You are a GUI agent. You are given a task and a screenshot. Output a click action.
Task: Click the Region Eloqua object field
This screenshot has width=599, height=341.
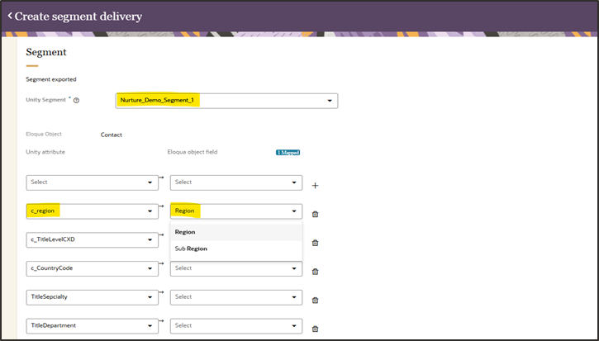coord(235,211)
